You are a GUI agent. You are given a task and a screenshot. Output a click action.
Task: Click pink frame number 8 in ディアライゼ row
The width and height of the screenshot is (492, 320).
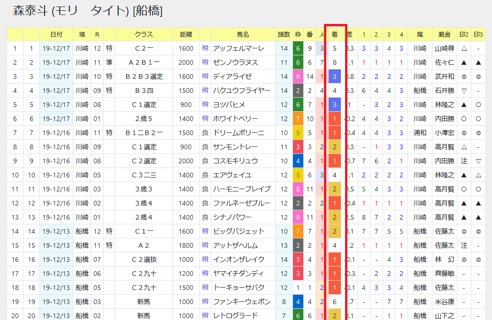point(298,76)
